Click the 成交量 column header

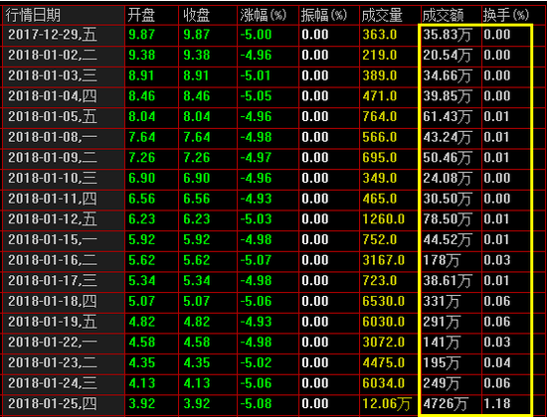tap(382, 16)
